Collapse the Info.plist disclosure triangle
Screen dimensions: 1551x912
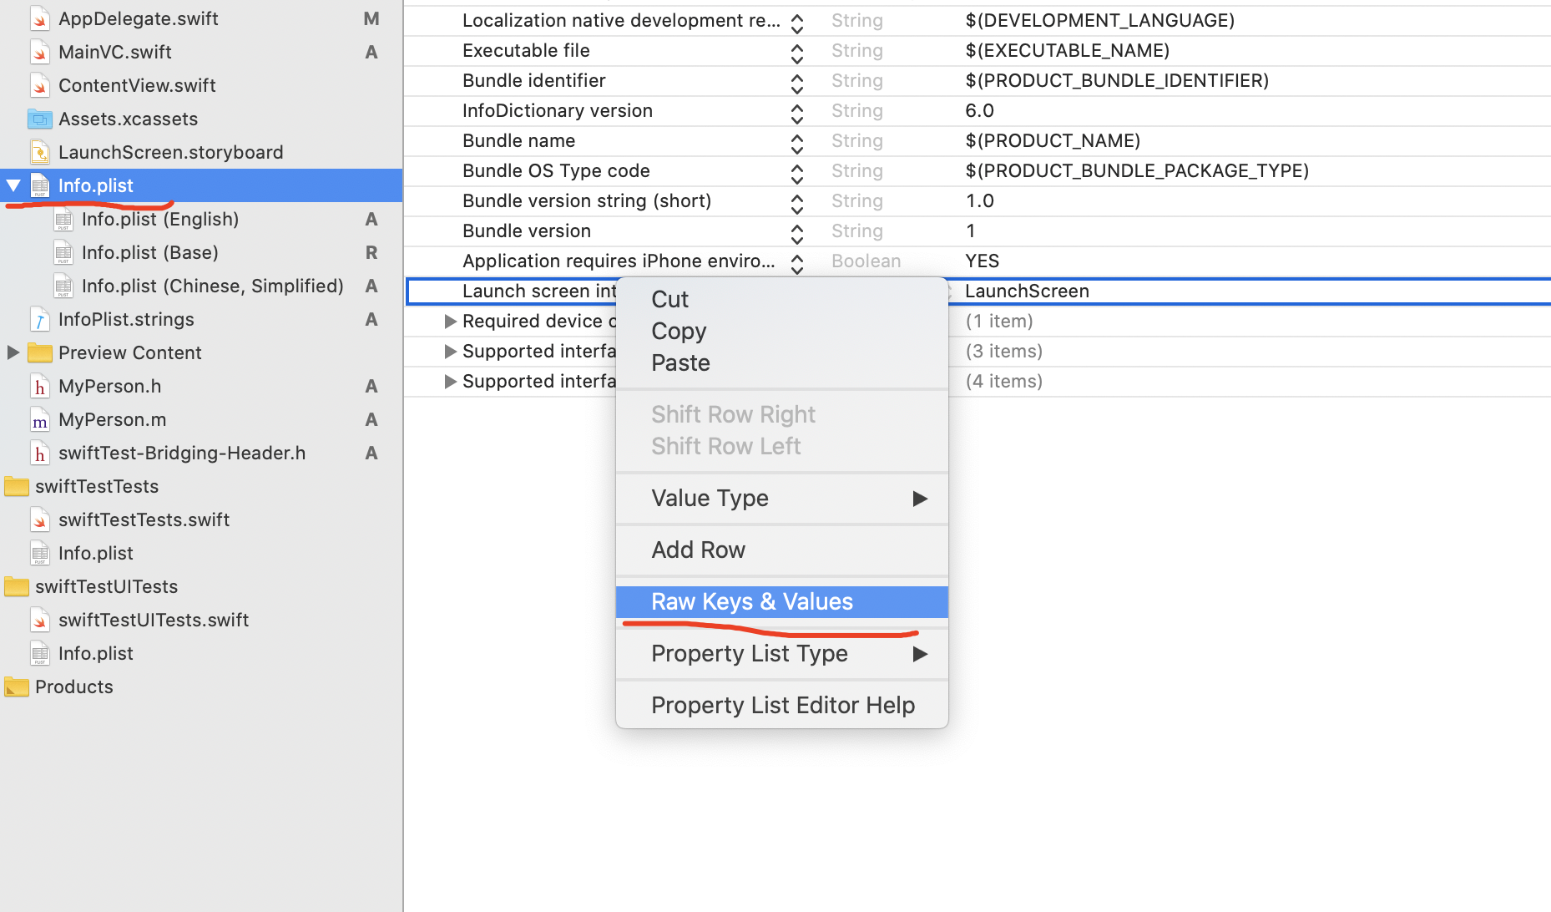[x=12, y=185]
